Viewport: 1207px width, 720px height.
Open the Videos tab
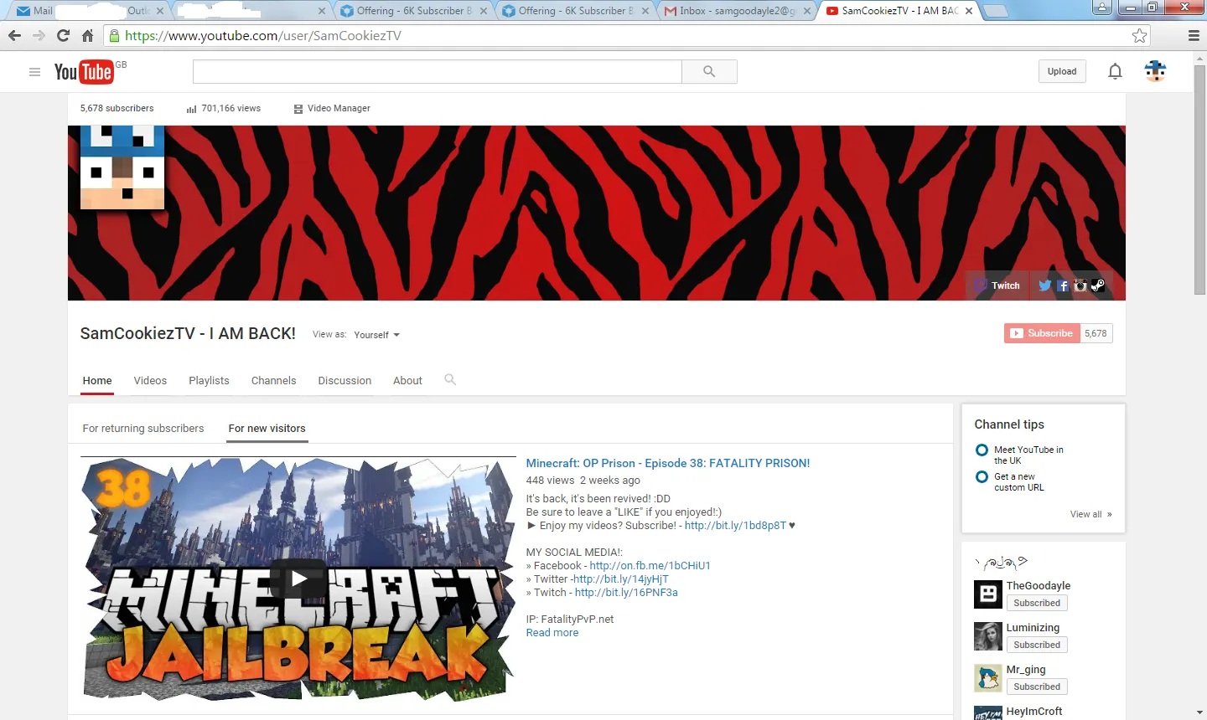click(150, 381)
